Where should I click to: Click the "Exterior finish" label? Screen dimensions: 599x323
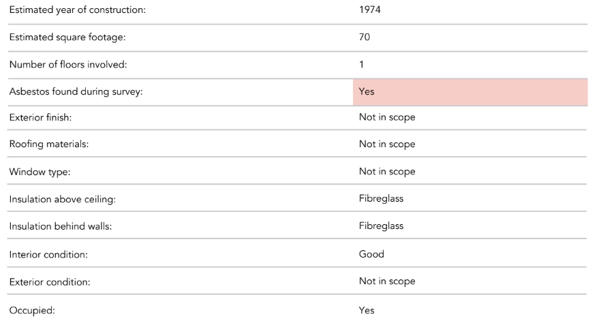pyautogui.click(x=40, y=117)
